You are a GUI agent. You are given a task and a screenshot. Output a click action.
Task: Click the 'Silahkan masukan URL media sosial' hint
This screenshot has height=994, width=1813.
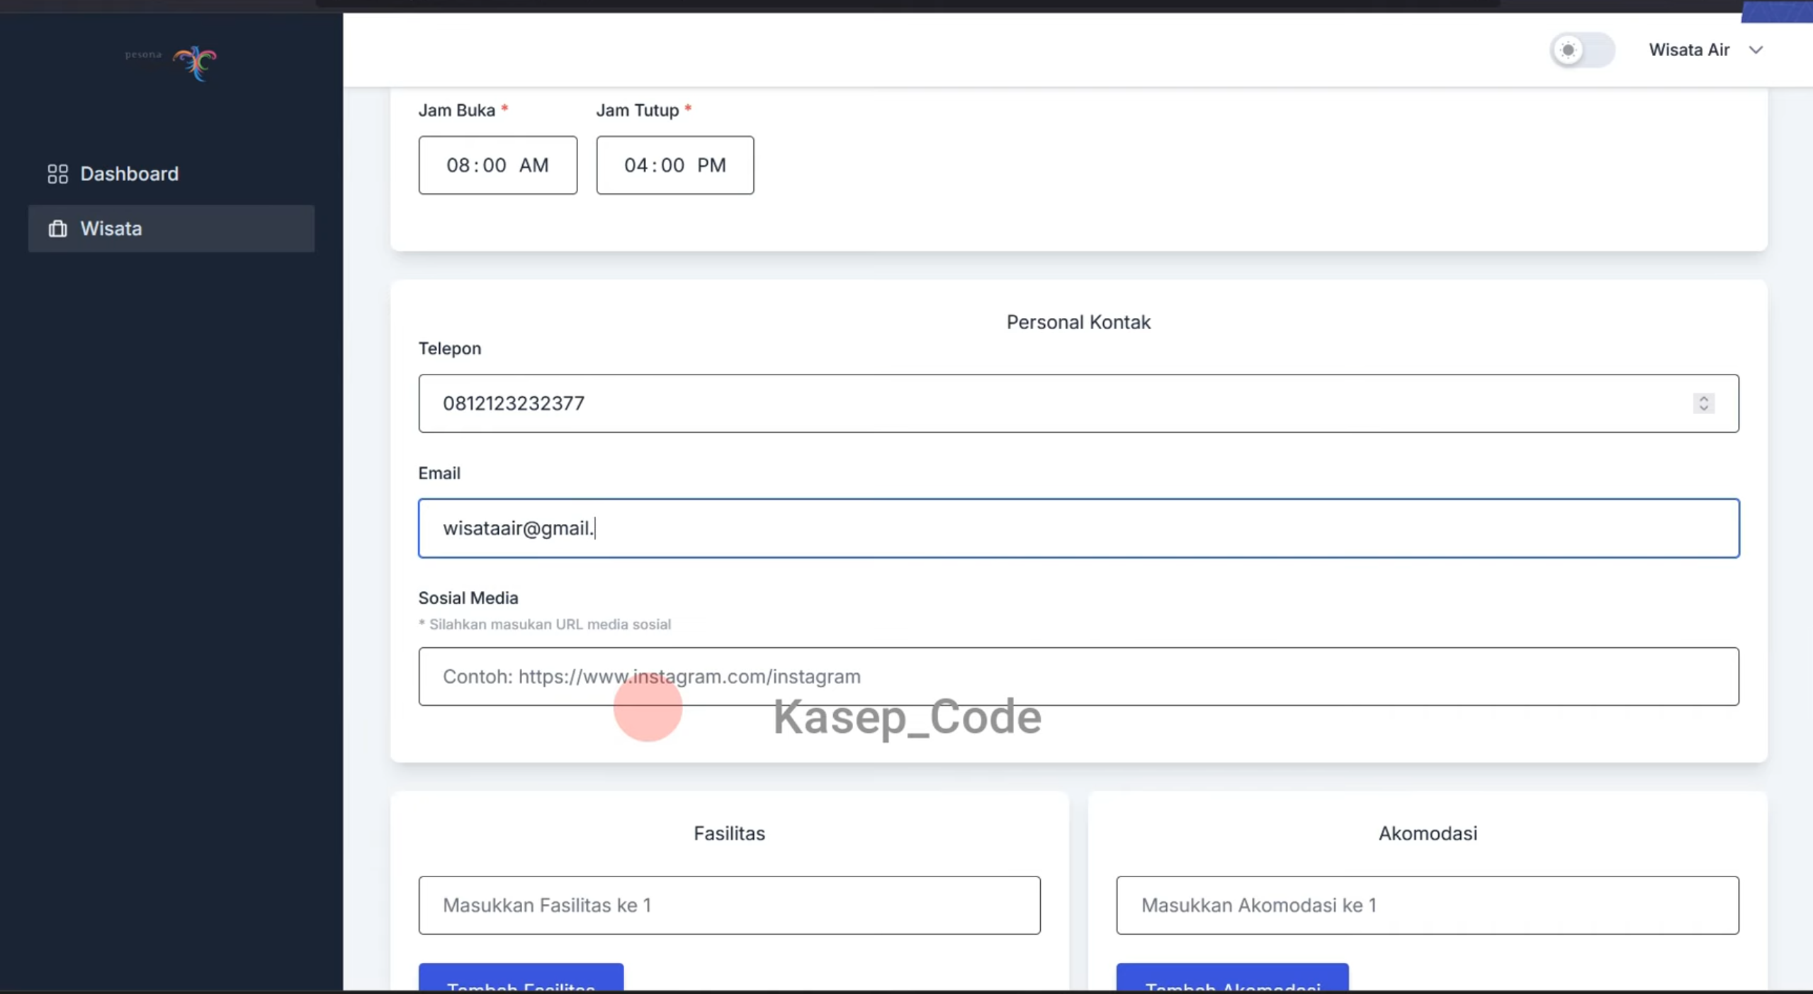(x=544, y=624)
